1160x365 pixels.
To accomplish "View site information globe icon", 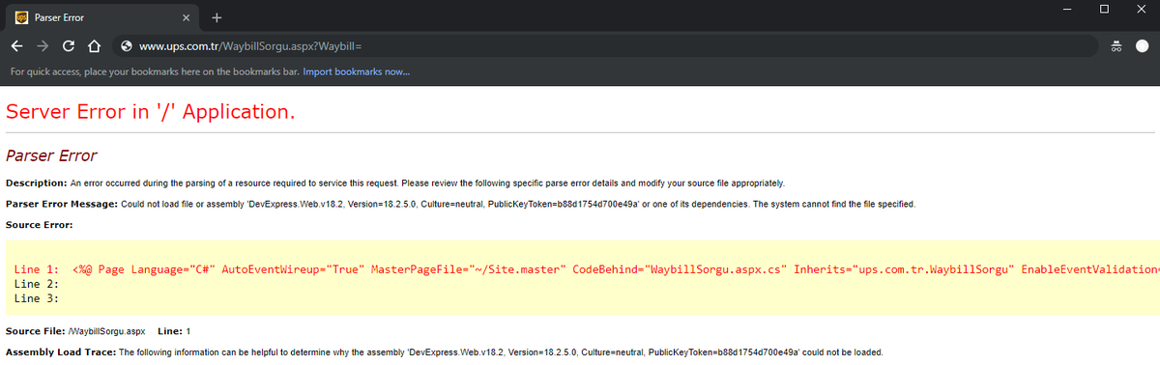I will 126,45.
